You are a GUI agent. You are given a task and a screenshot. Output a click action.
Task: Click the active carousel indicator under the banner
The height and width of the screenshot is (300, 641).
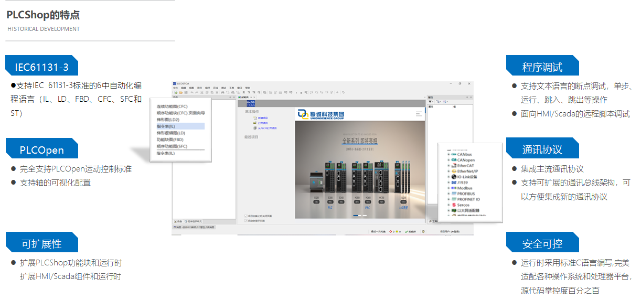pos(356,216)
